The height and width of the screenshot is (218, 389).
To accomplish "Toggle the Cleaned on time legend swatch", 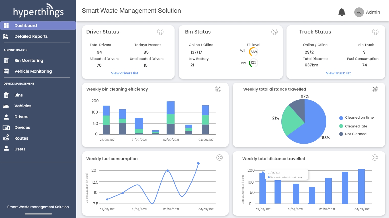I will pyautogui.click(x=341, y=118).
